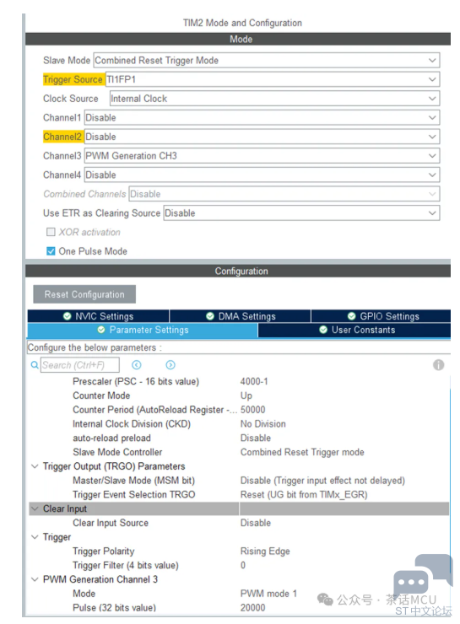Open the Clock Source dropdown
The height and width of the screenshot is (624, 460).
[x=275, y=99]
